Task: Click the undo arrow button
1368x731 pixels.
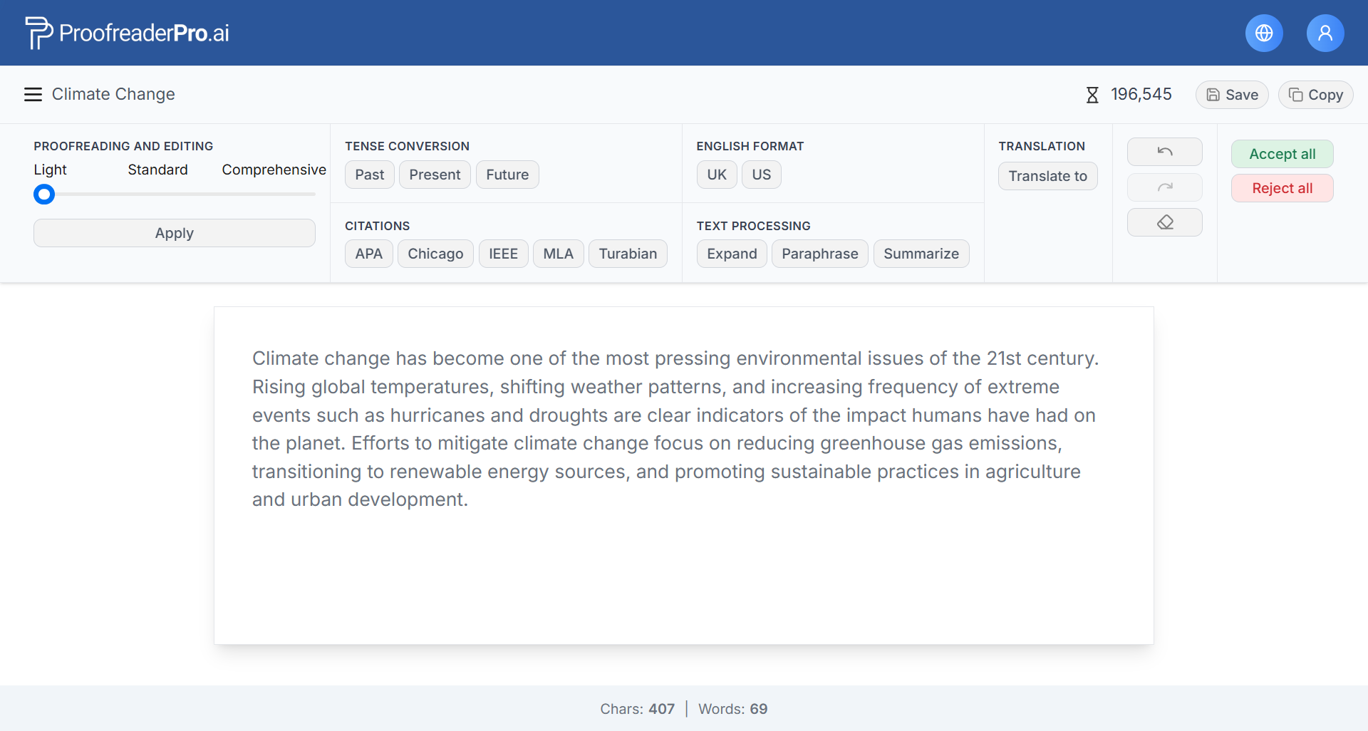Action: click(1164, 152)
